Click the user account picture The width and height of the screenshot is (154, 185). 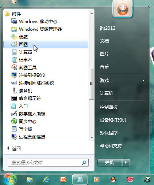pos(123,9)
